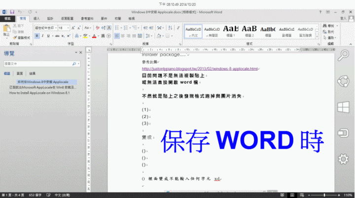Viewport: 355px width, 198px height.
Task: Undo the last action in Quick Access
Action: point(20,12)
